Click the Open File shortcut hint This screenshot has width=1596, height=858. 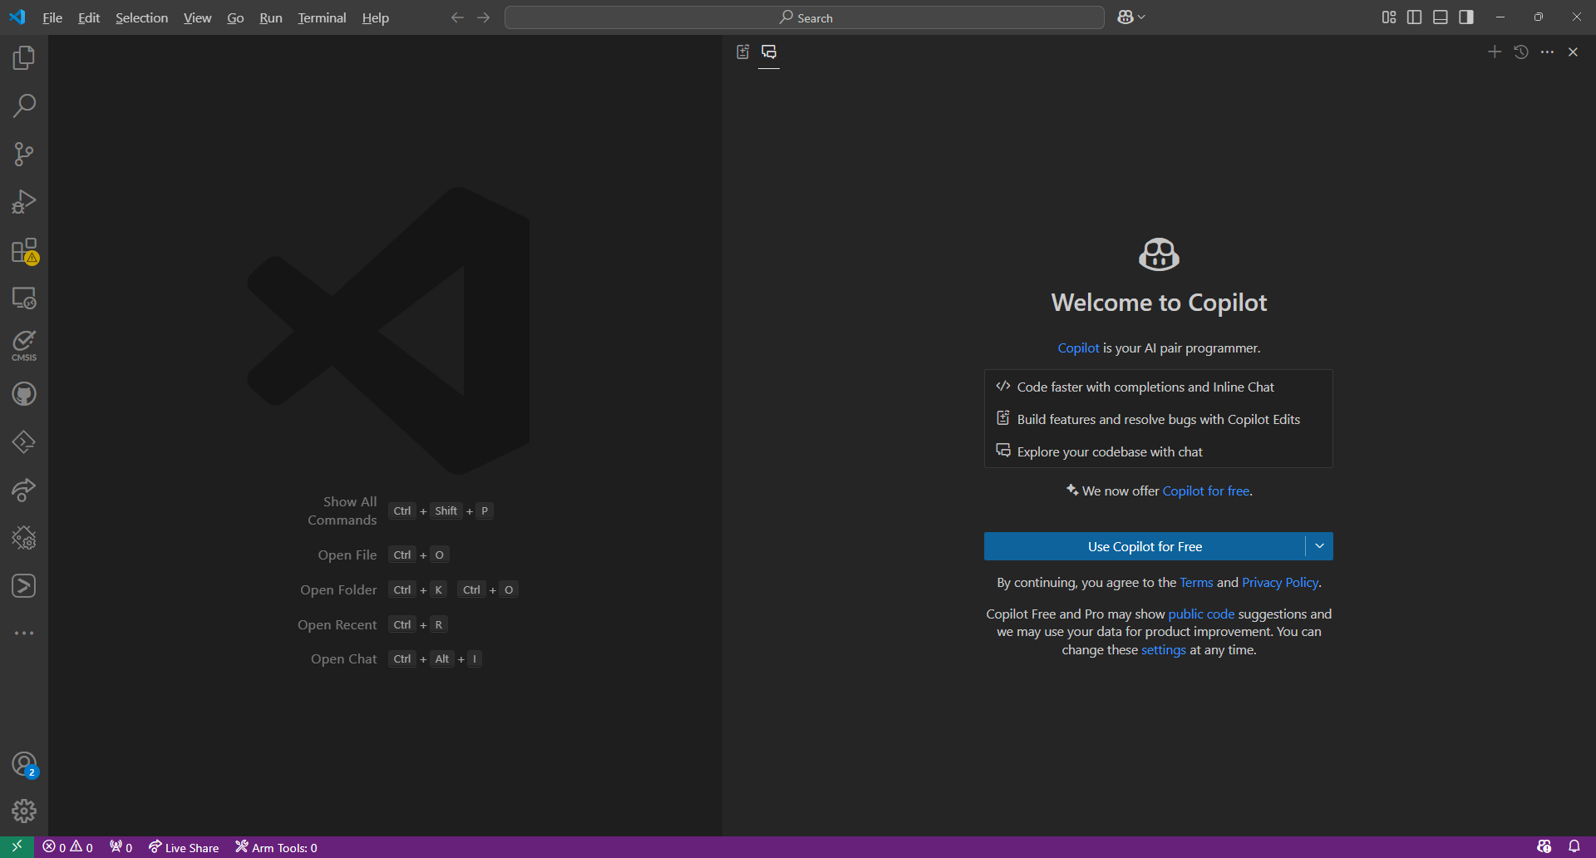[x=383, y=555]
